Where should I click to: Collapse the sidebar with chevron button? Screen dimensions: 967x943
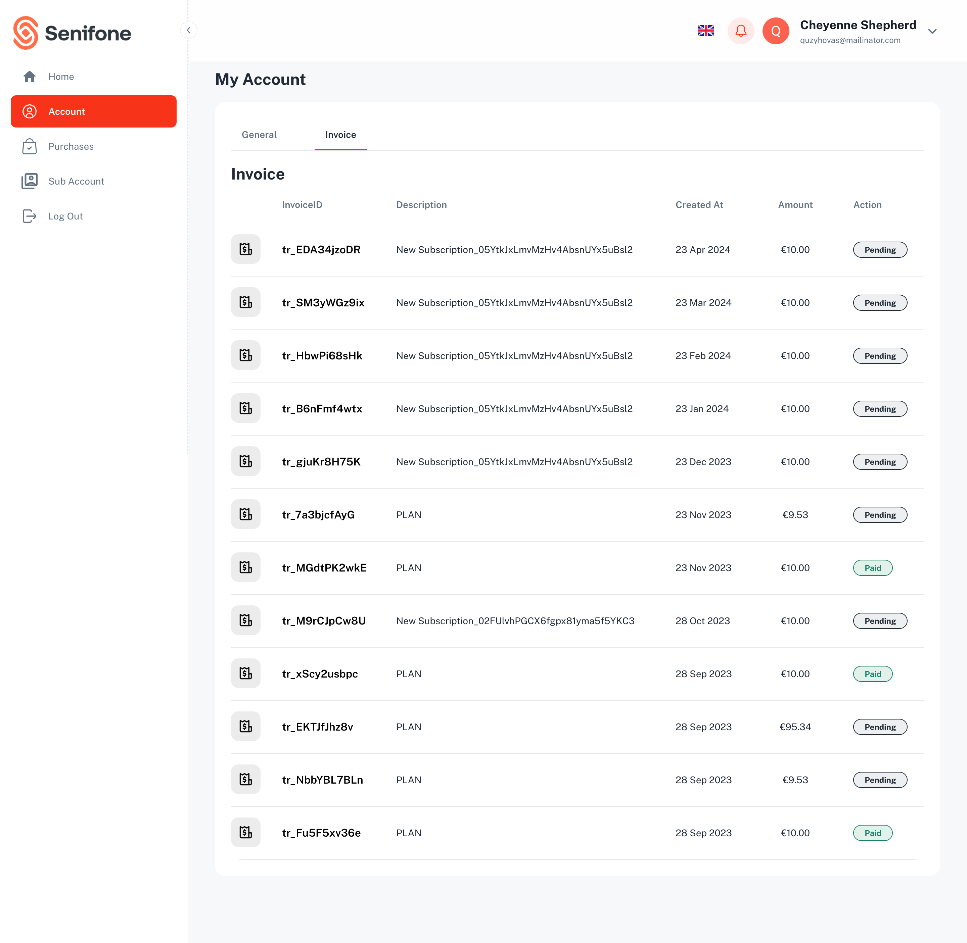[x=188, y=30]
